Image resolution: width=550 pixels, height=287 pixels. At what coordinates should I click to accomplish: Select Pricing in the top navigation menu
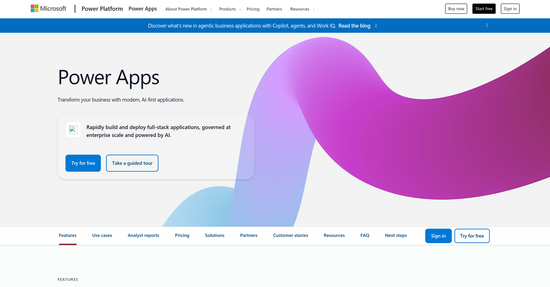(253, 9)
